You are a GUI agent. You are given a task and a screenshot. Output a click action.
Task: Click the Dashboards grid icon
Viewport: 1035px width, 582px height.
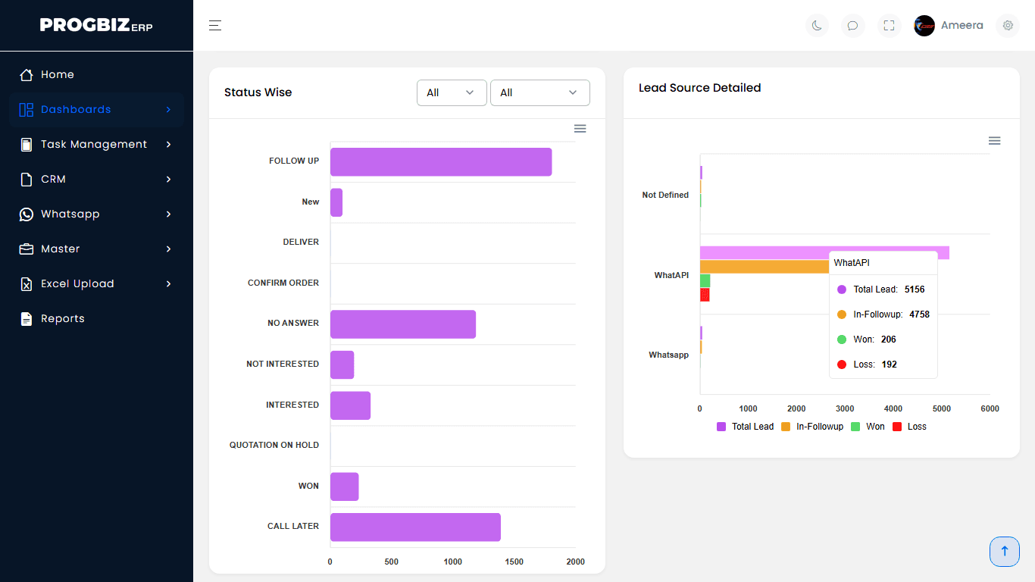pos(27,109)
